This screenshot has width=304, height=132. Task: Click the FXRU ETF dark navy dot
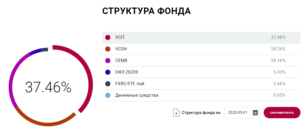pos(108,84)
